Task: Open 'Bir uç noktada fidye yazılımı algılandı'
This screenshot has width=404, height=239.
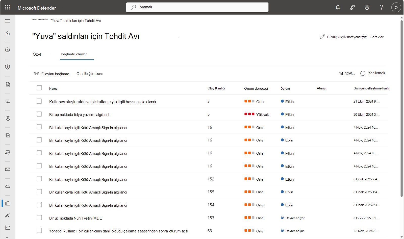Action: tap(79, 115)
